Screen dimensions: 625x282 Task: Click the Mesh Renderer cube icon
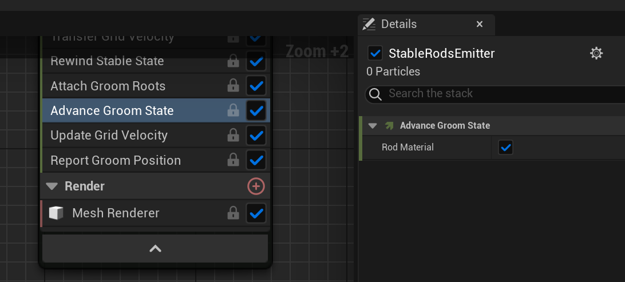[56, 213]
